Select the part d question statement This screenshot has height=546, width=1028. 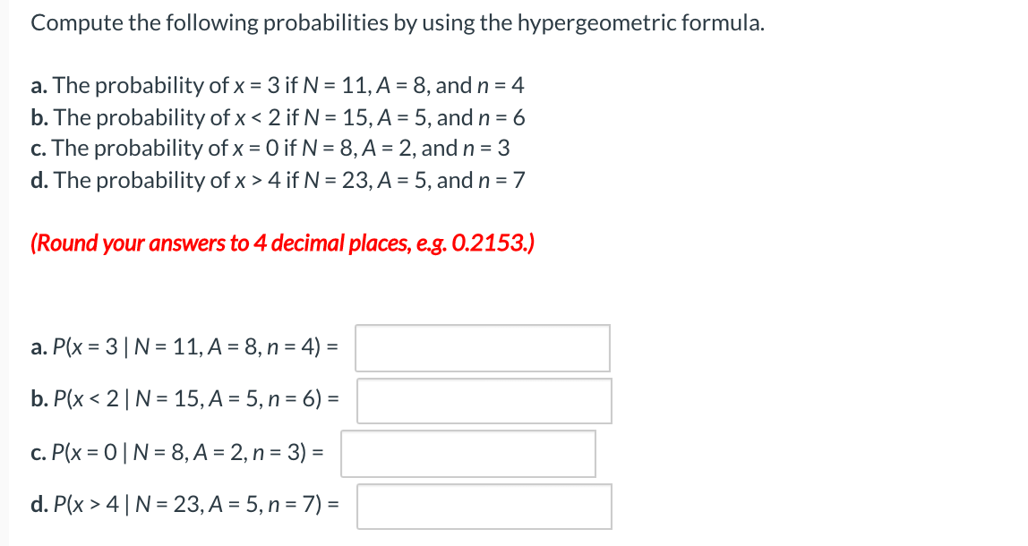coord(278,180)
